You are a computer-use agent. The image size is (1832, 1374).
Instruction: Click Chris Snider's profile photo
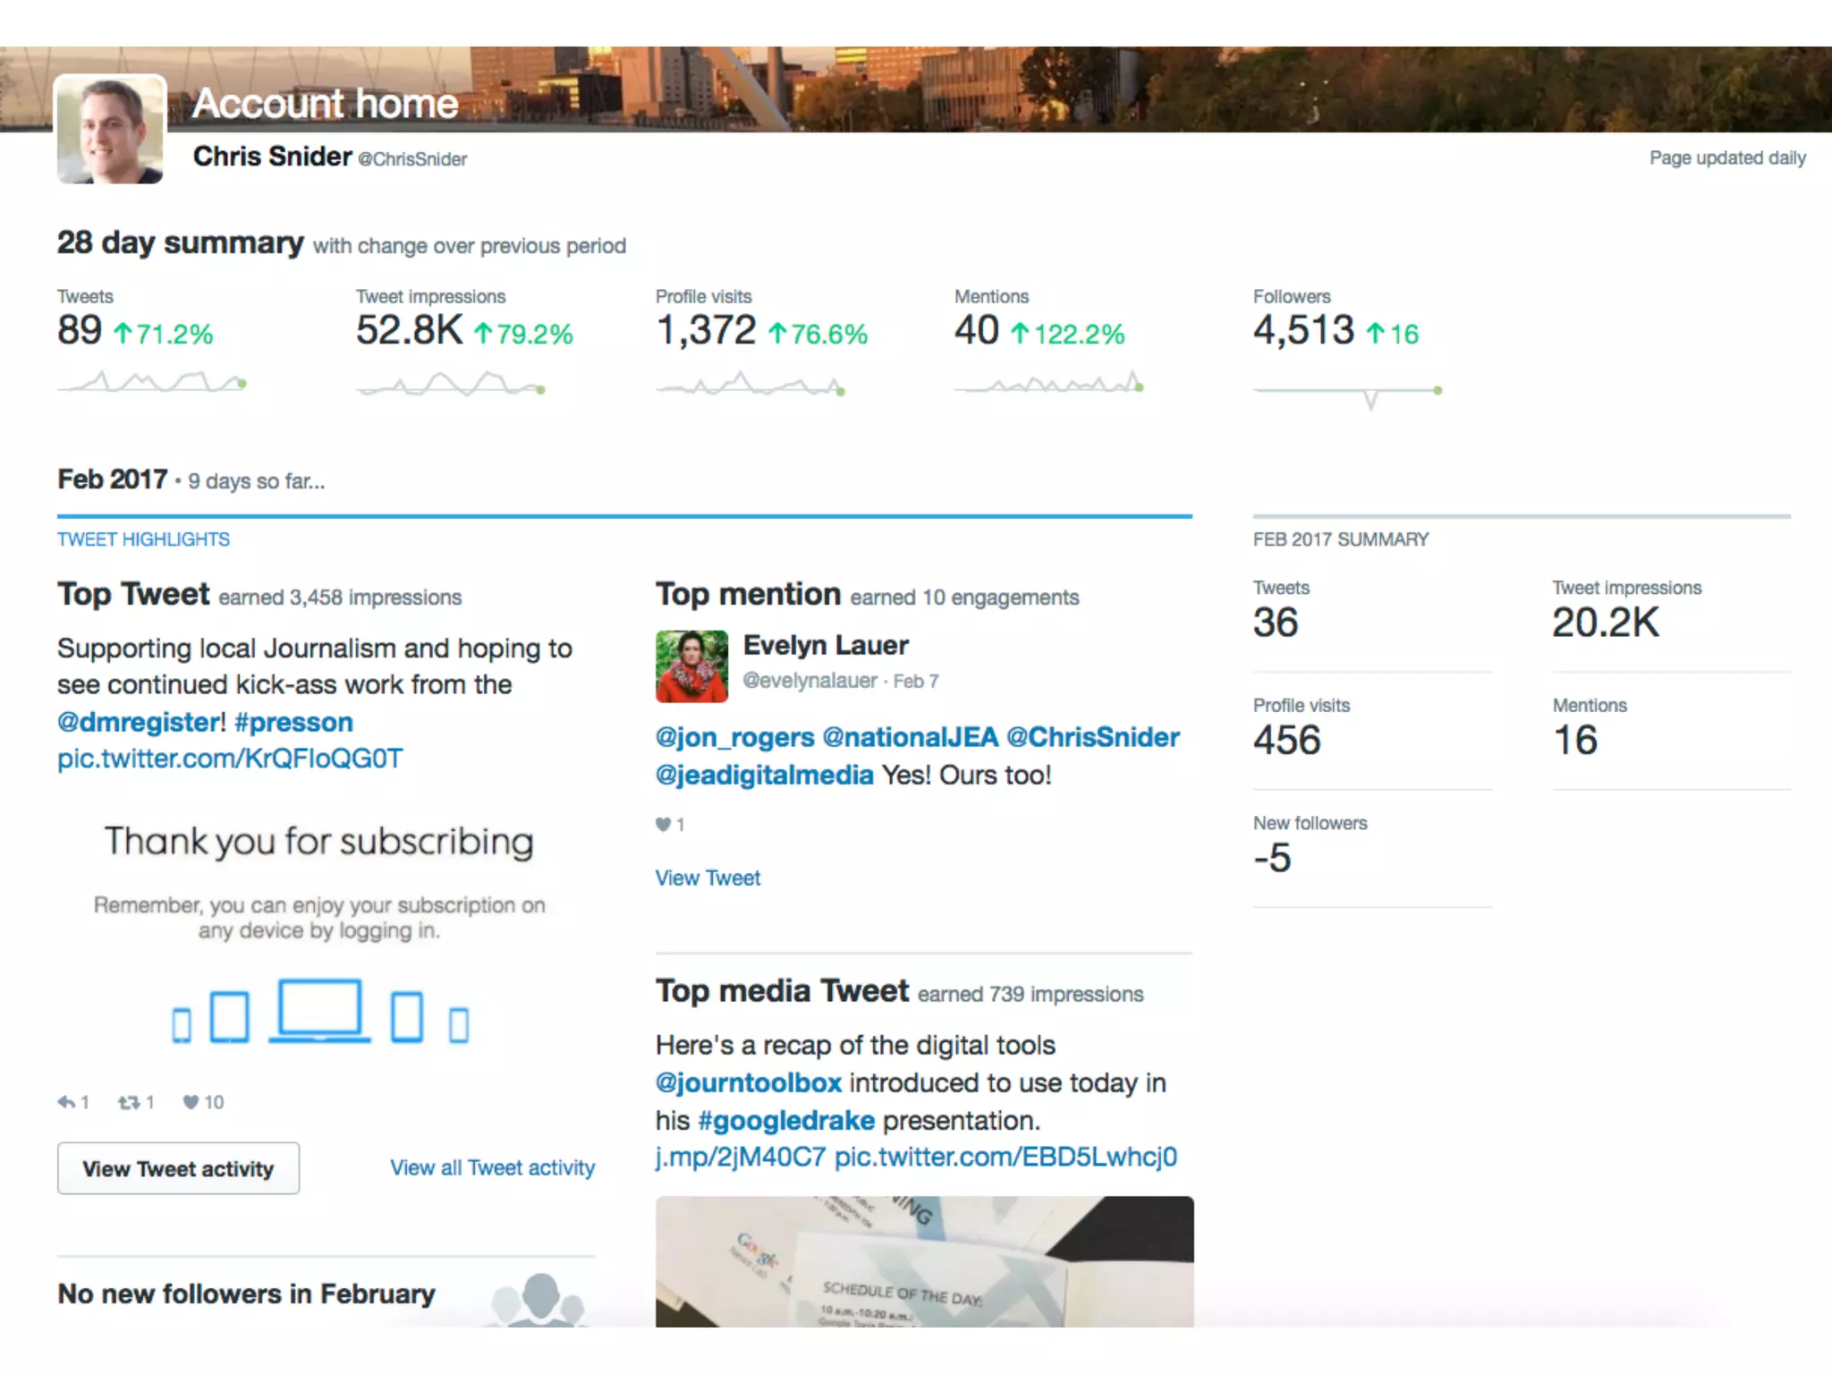111,130
